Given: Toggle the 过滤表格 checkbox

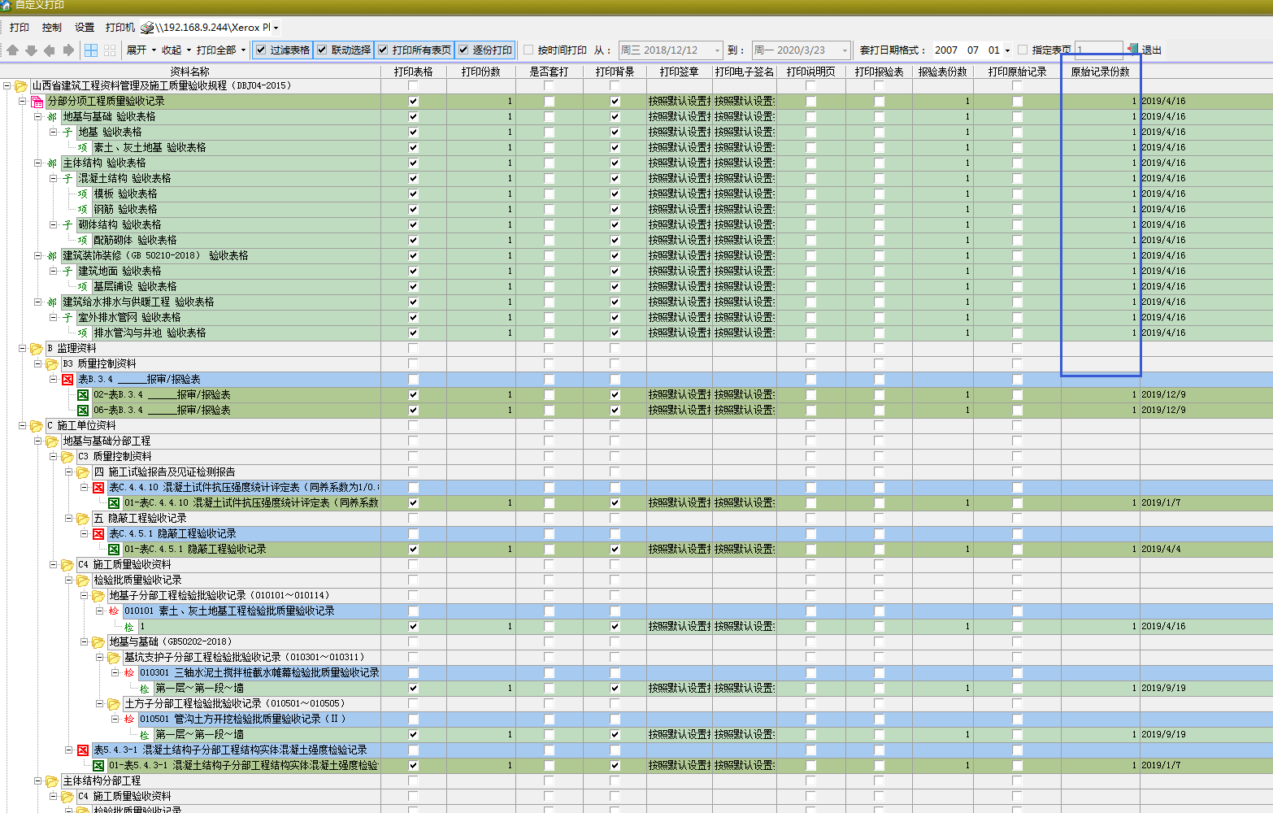Looking at the screenshot, I should (261, 50).
